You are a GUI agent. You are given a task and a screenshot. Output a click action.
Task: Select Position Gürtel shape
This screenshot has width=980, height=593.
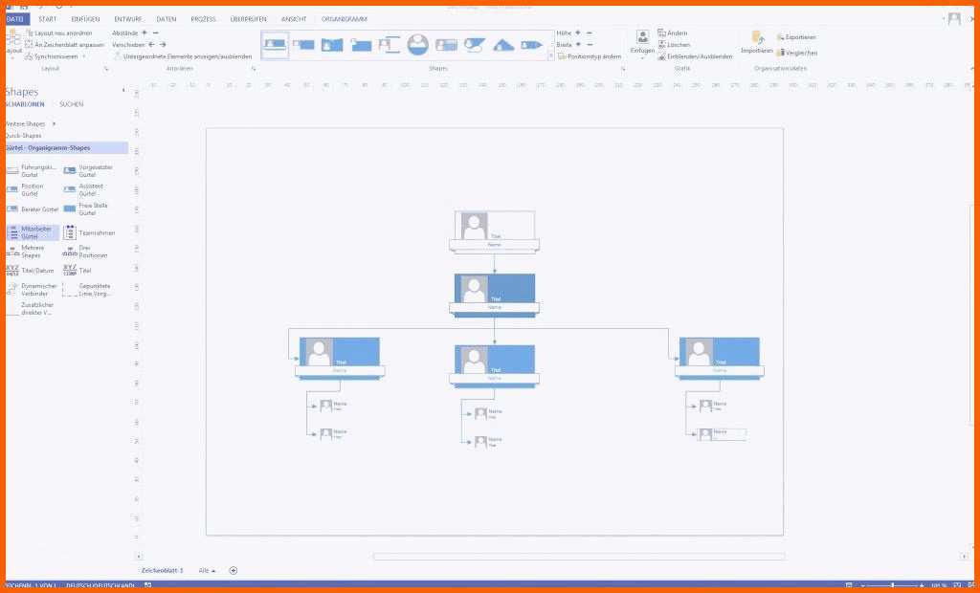pyautogui.click(x=26, y=190)
